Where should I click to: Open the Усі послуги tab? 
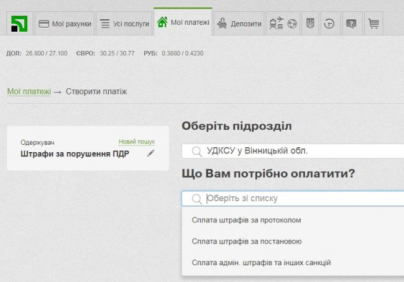coord(124,24)
